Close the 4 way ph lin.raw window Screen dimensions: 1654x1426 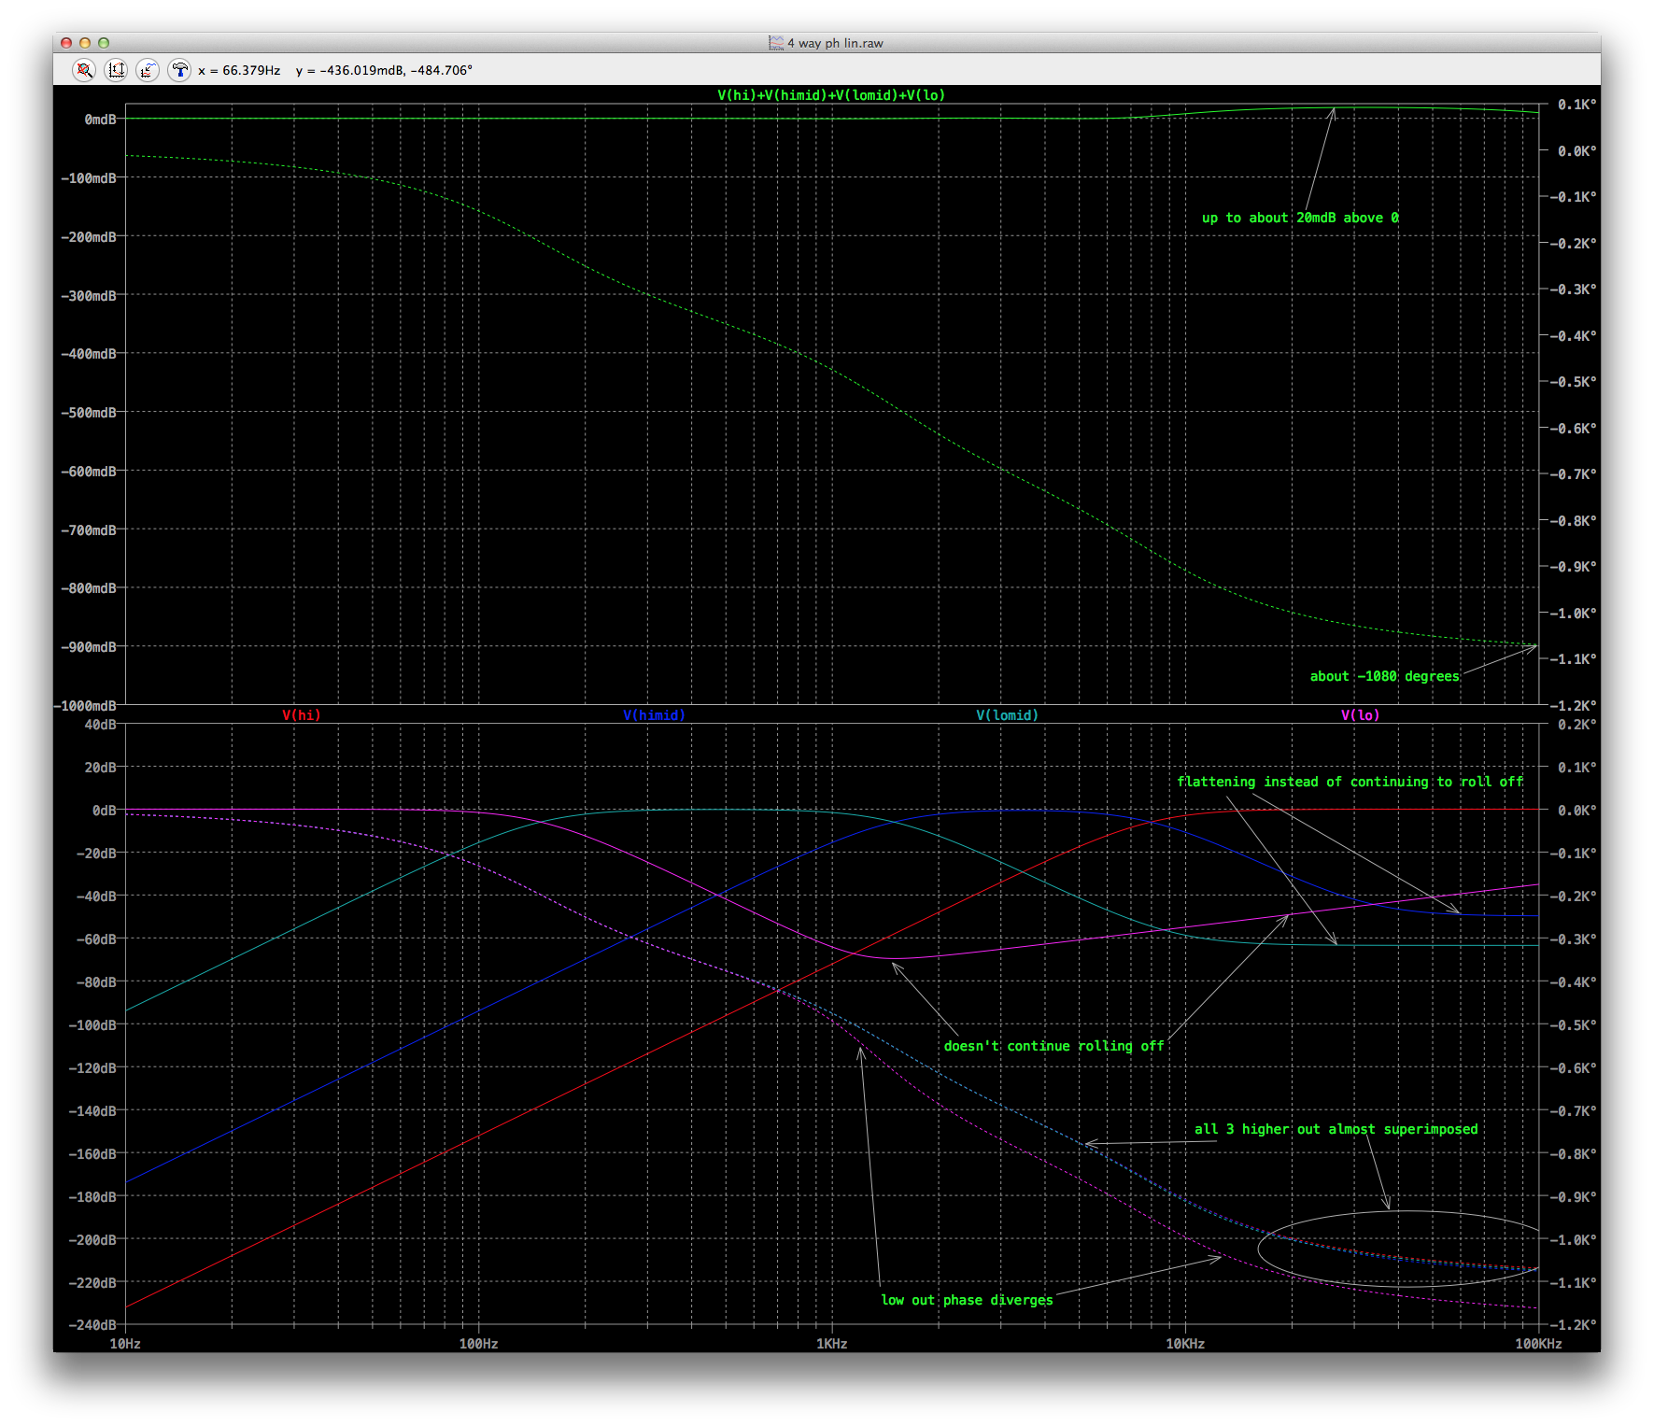coord(66,43)
